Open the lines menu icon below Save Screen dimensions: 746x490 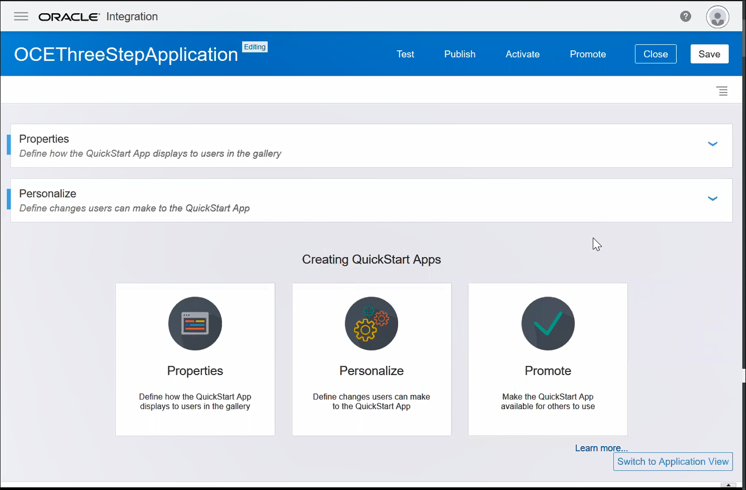coord(722,91)
